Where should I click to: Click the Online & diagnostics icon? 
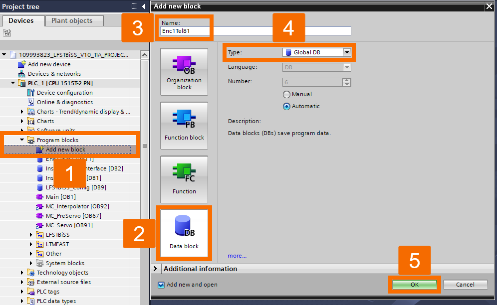coord(30,102)
